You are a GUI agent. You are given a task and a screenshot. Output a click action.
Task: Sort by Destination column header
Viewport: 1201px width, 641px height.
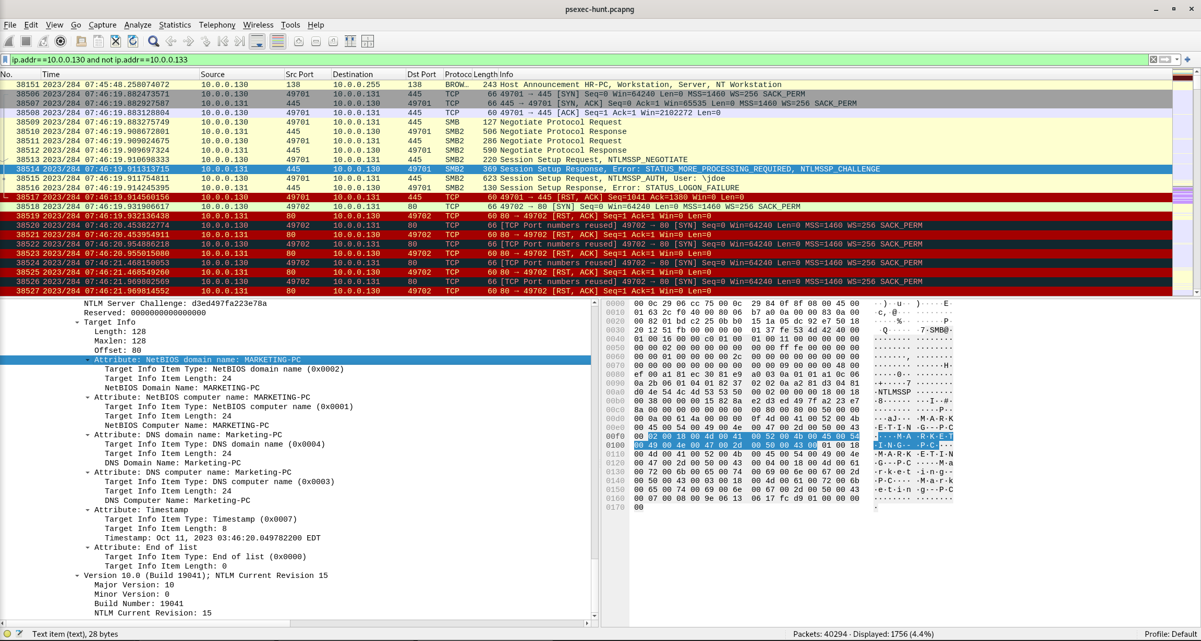pyautogui.click(x=368, y=75)
